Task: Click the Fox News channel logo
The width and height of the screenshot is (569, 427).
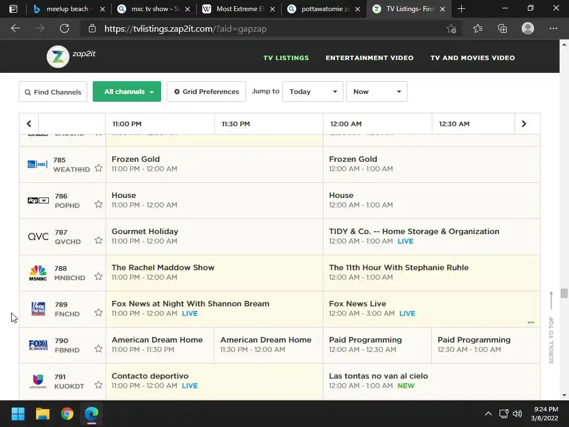Action: click(x=38, y=309)
